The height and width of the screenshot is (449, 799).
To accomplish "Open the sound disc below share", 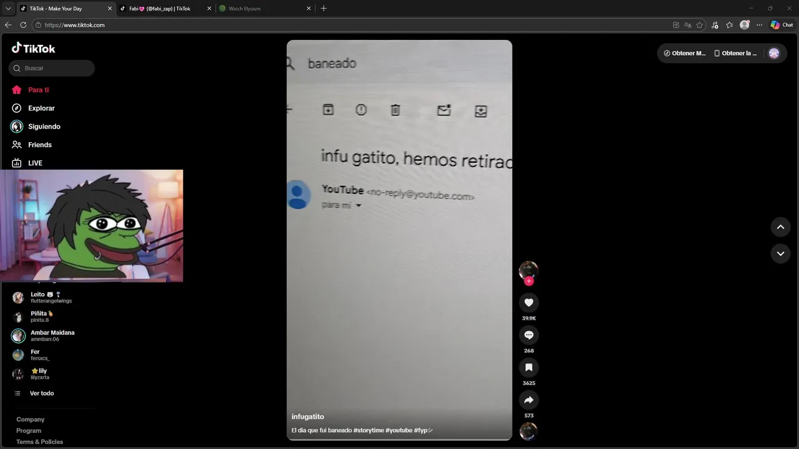I will 529,431.
